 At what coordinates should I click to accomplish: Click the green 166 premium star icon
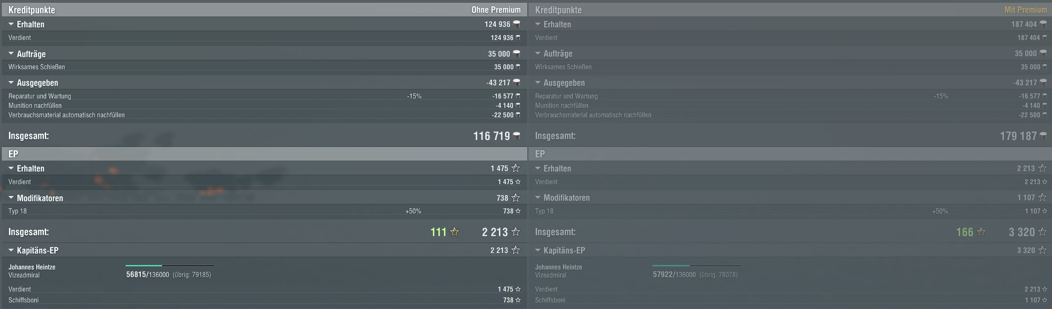click(x=981, y=232)
